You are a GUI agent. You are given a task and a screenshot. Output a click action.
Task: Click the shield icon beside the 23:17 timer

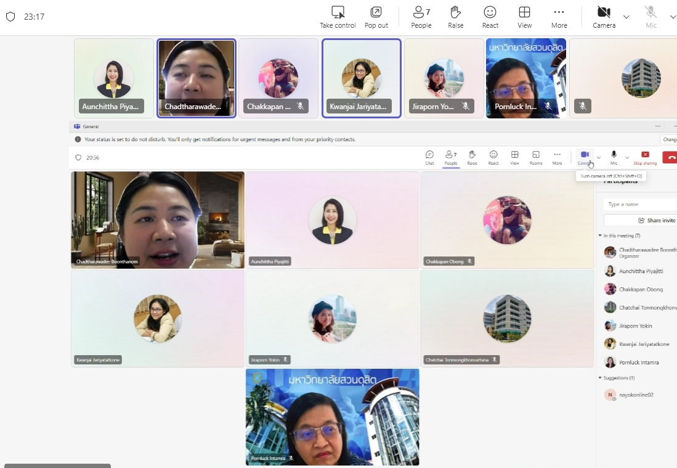(x=11, y=17)
